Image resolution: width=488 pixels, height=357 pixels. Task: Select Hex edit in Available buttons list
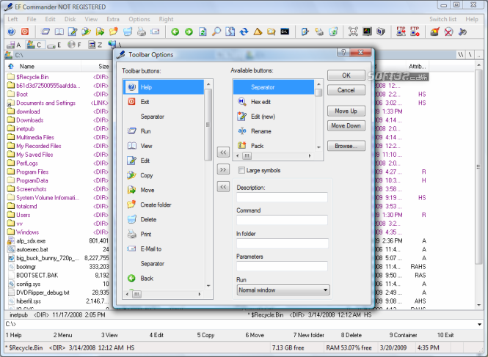coord(274,102)
